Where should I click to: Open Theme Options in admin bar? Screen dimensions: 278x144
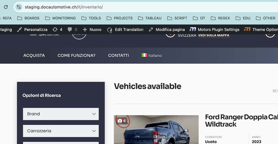261,29
